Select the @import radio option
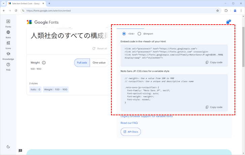This screenshot has height=155, width=245. (x=139, y=34)
